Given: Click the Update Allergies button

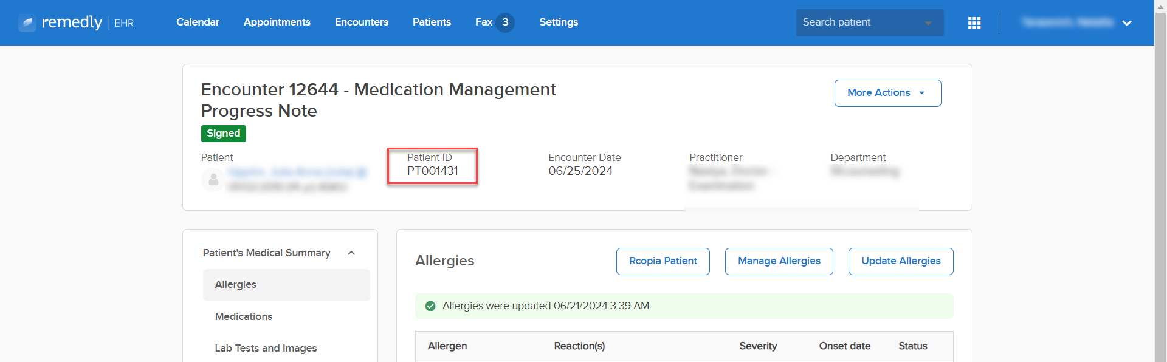Looking at the screenshot, I should point(901,261).
